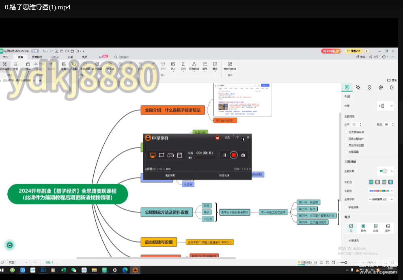Insert a formula from the ribbon
Screen dimensions: 403x280
[x=183, y=66]
